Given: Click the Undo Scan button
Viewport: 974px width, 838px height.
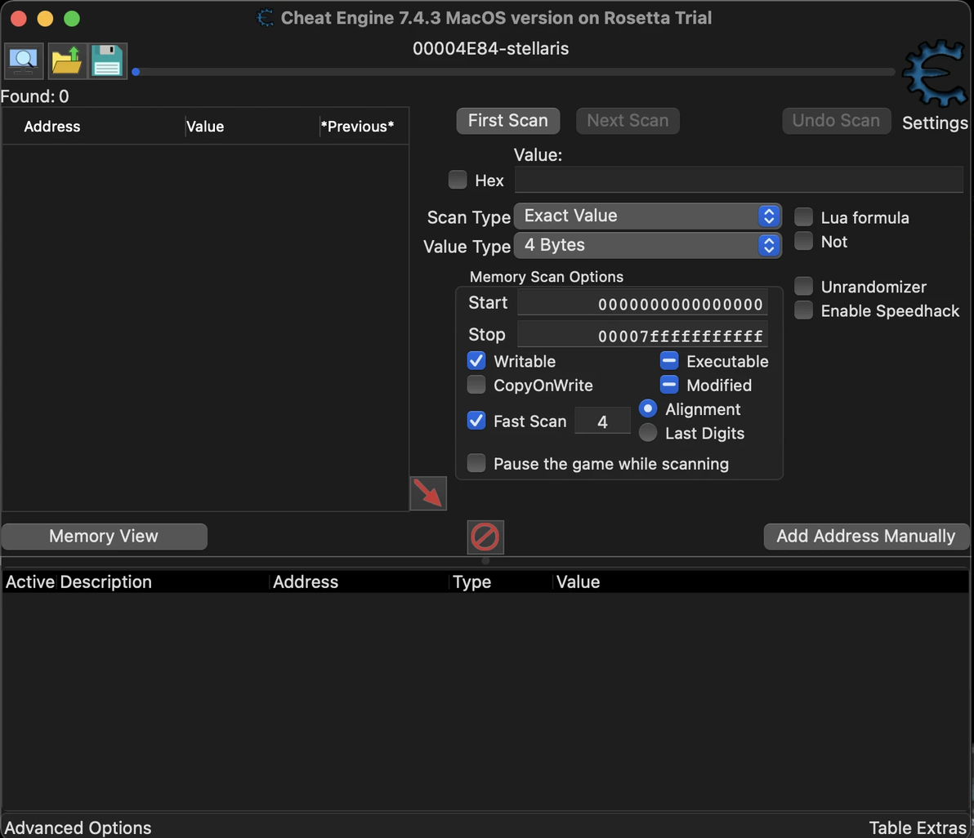Looking at the screenshot, I should click(837, 120).
